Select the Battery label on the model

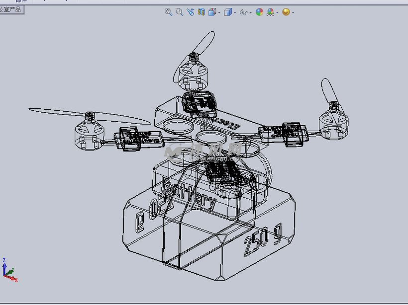pos(189,194)
